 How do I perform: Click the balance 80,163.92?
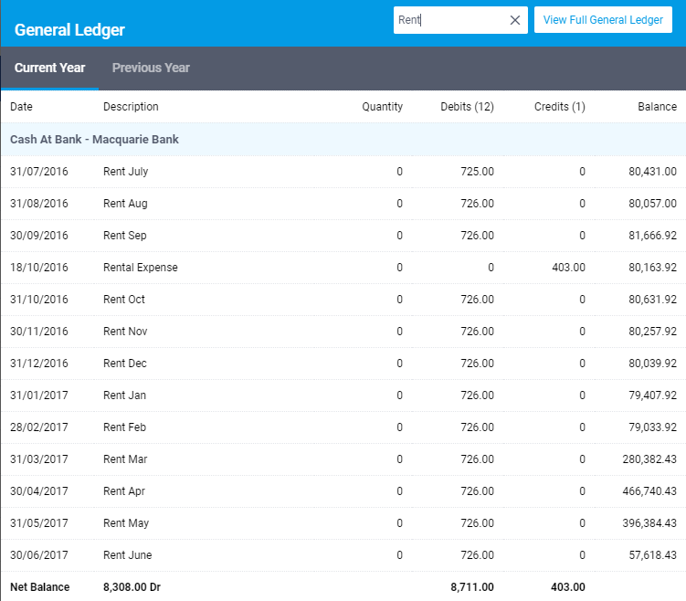[652, 268]
